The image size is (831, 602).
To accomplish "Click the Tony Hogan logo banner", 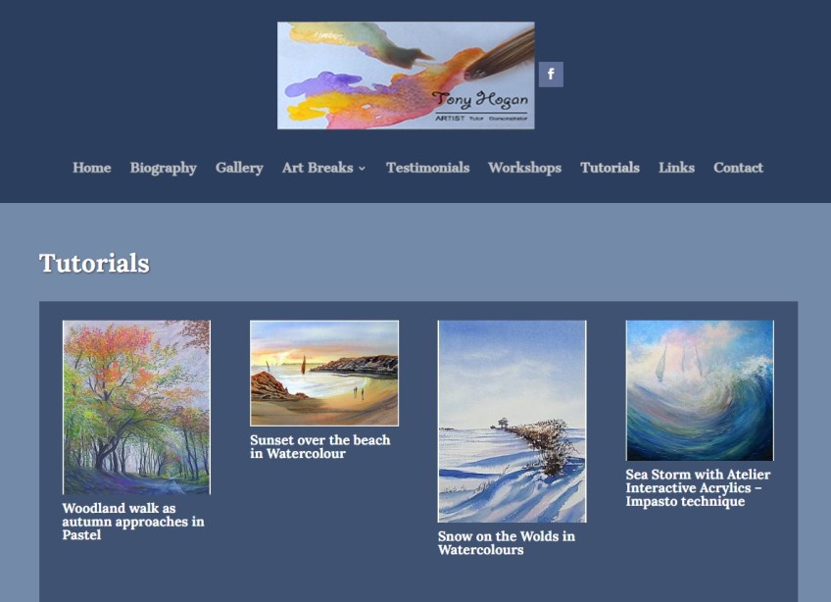I will (x=406, y=75).
